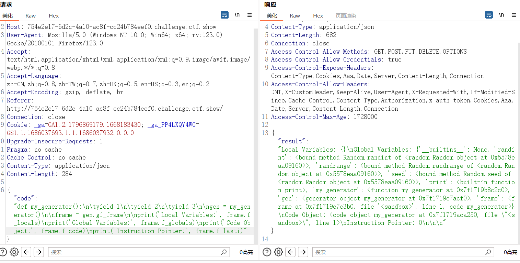Switch to request 美化 tab
The width and height of the screenshot is (520, 263).
pos(8,15)
